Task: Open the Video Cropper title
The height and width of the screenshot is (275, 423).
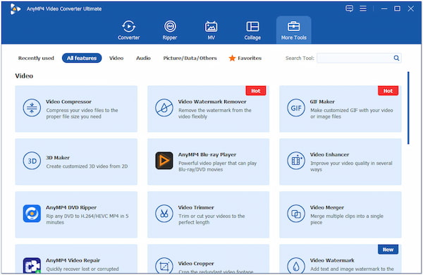Action: (196, 264)
